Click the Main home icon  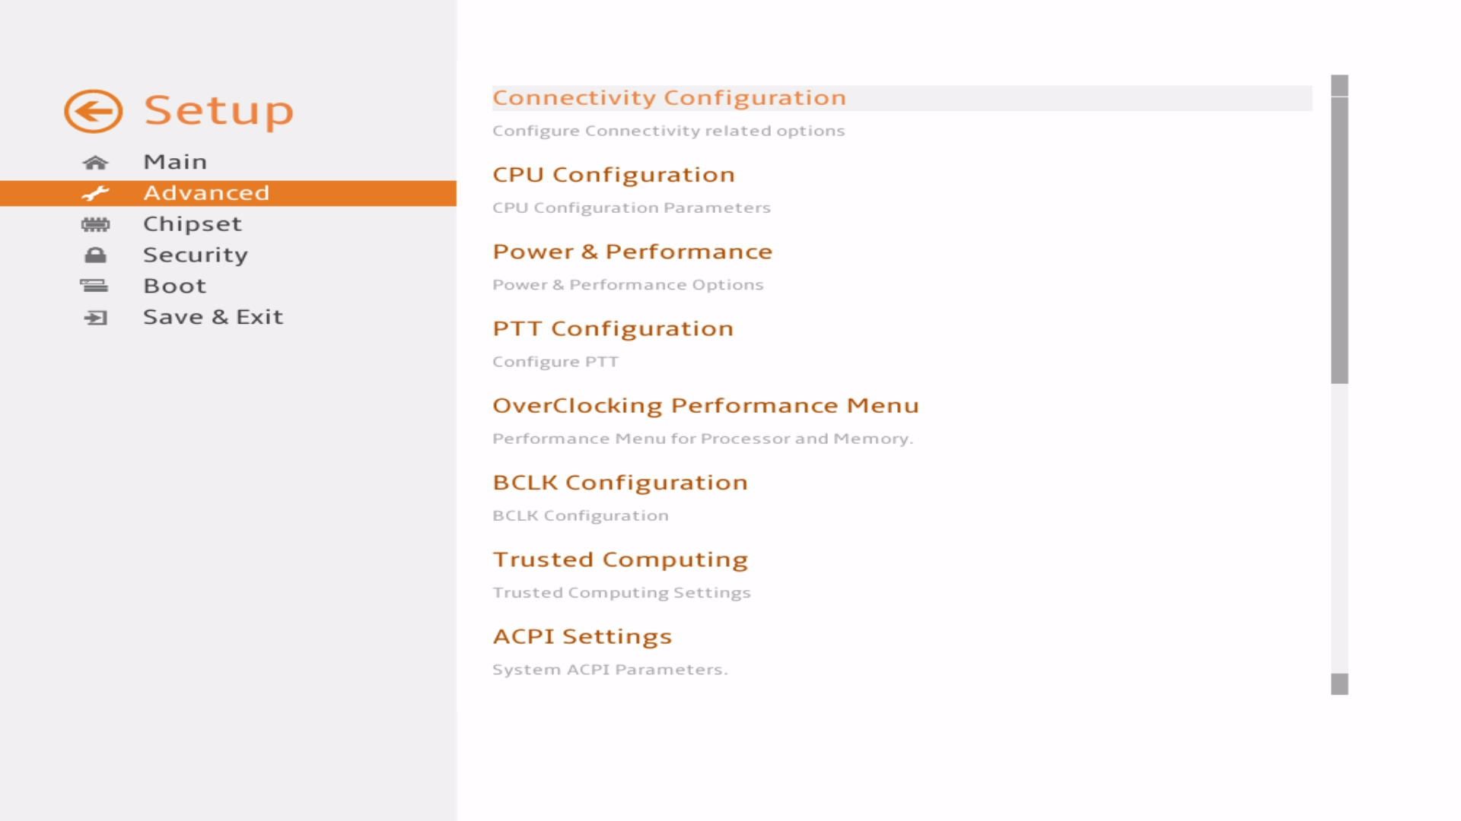(95, 162)
